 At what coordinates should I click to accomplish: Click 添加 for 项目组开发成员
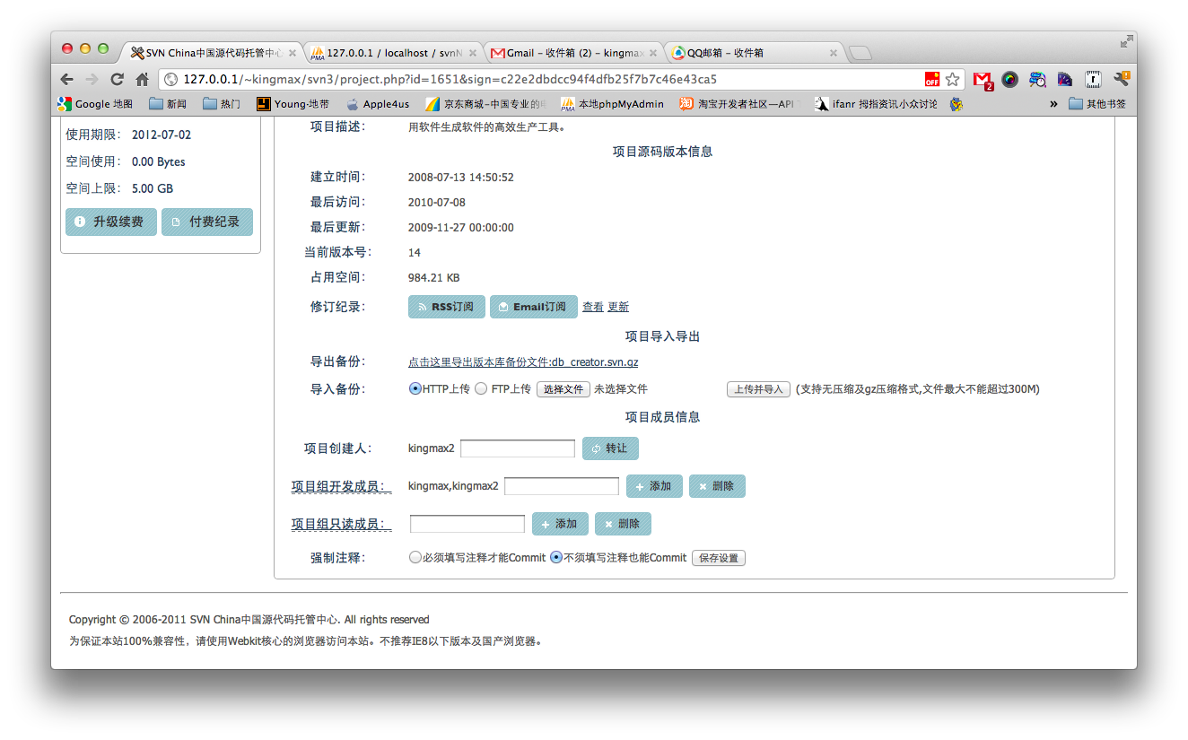click(x=654, y=486)
